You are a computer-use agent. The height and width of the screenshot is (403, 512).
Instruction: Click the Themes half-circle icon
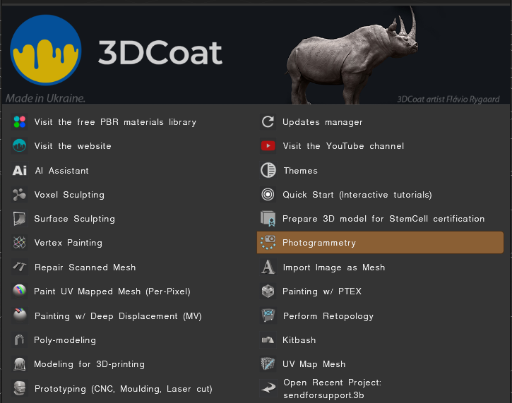[268, 170]
